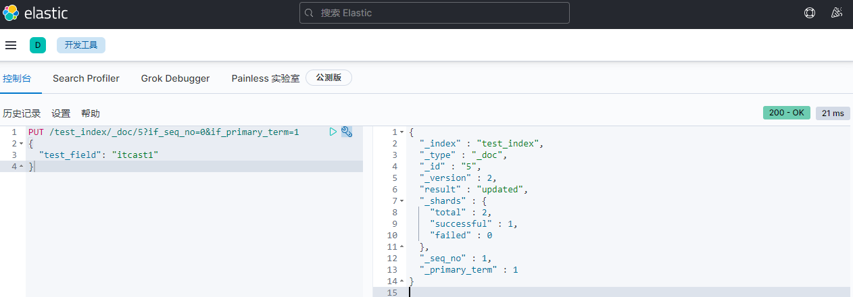Viewport: 853px width, 297px height.
Task: Switch to the Search Profiler tab
Action: [x=86, y=78]
